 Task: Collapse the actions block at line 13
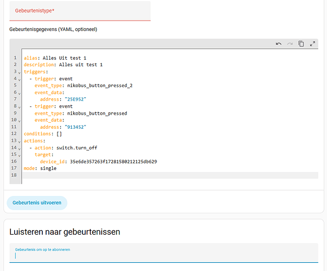pos(18,141)
